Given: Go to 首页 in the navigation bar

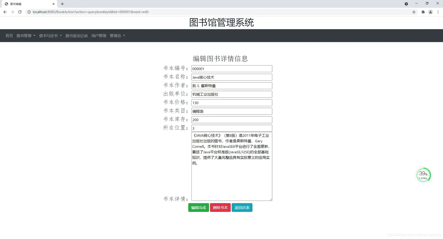Looking at the screenshot, I should tap(9, 36).
